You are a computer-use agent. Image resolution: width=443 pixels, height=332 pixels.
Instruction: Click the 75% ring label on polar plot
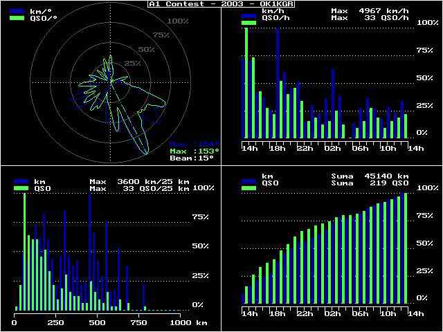(161, 35)
